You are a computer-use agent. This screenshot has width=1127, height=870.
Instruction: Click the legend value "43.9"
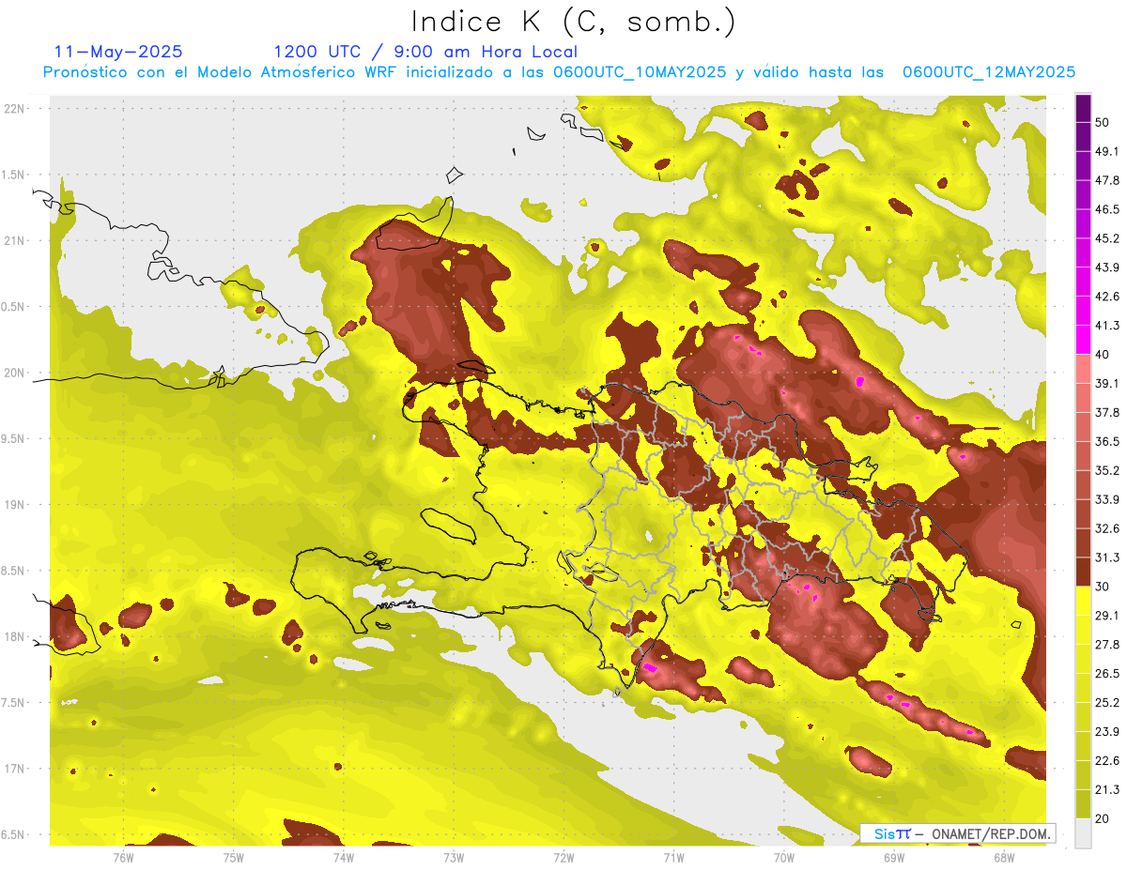pos(1106,267)
